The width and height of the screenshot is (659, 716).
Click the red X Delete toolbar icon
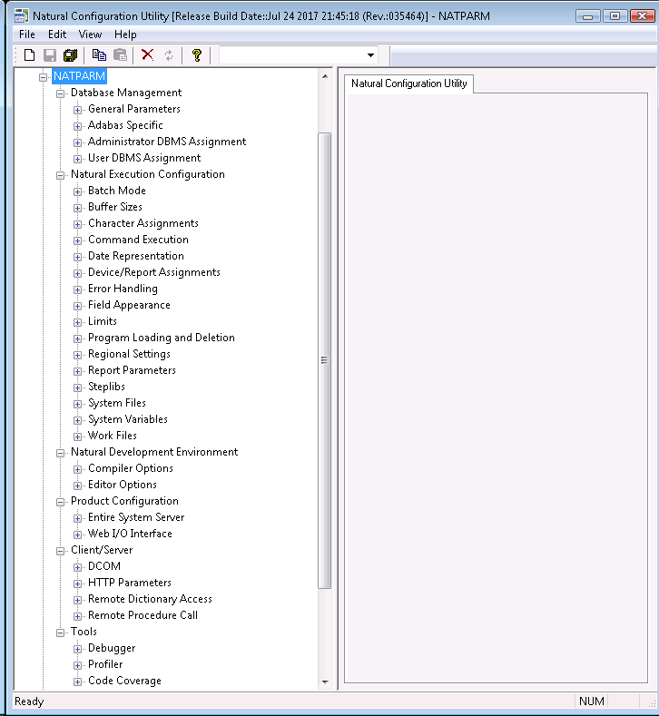tap(148, 55)
